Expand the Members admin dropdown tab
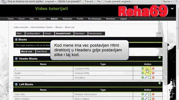The width and height of the screenshot is (179, 100). [81, 34]
